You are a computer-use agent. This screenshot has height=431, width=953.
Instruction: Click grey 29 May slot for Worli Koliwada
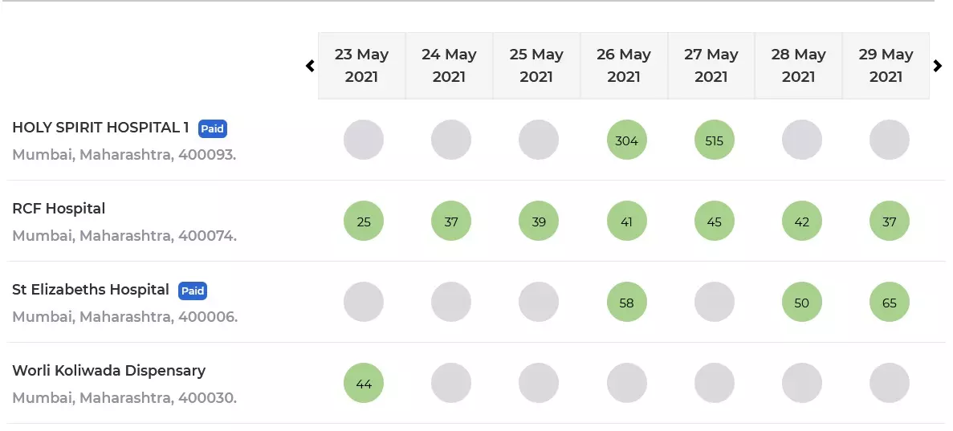coord(890,383)
